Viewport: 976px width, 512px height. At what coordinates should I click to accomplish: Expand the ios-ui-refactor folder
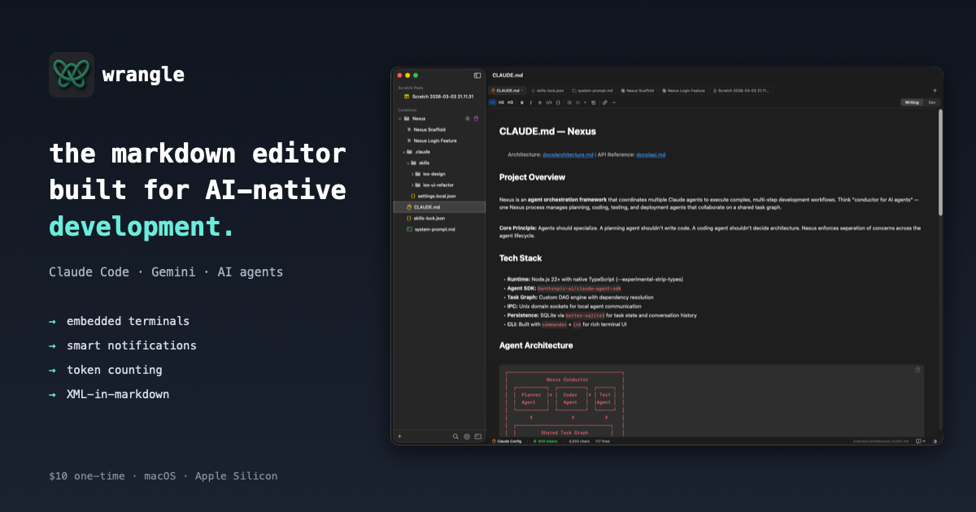[412, 184]
